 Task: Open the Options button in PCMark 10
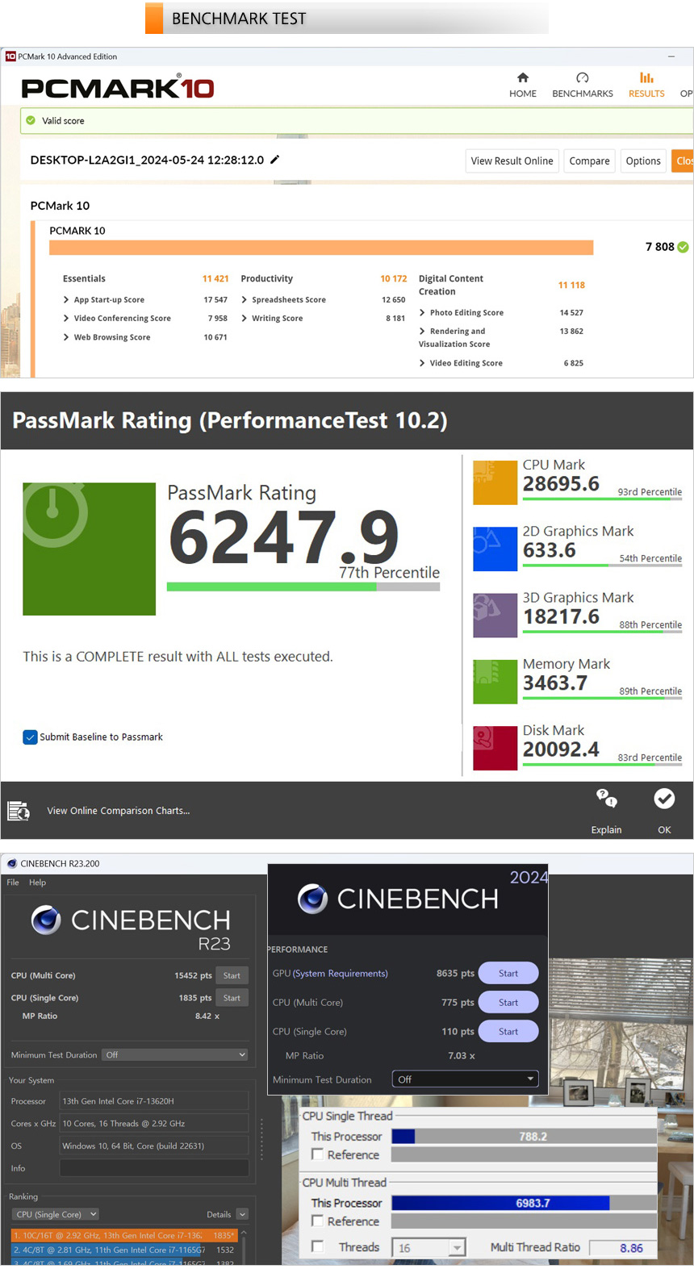pos(643,161)
